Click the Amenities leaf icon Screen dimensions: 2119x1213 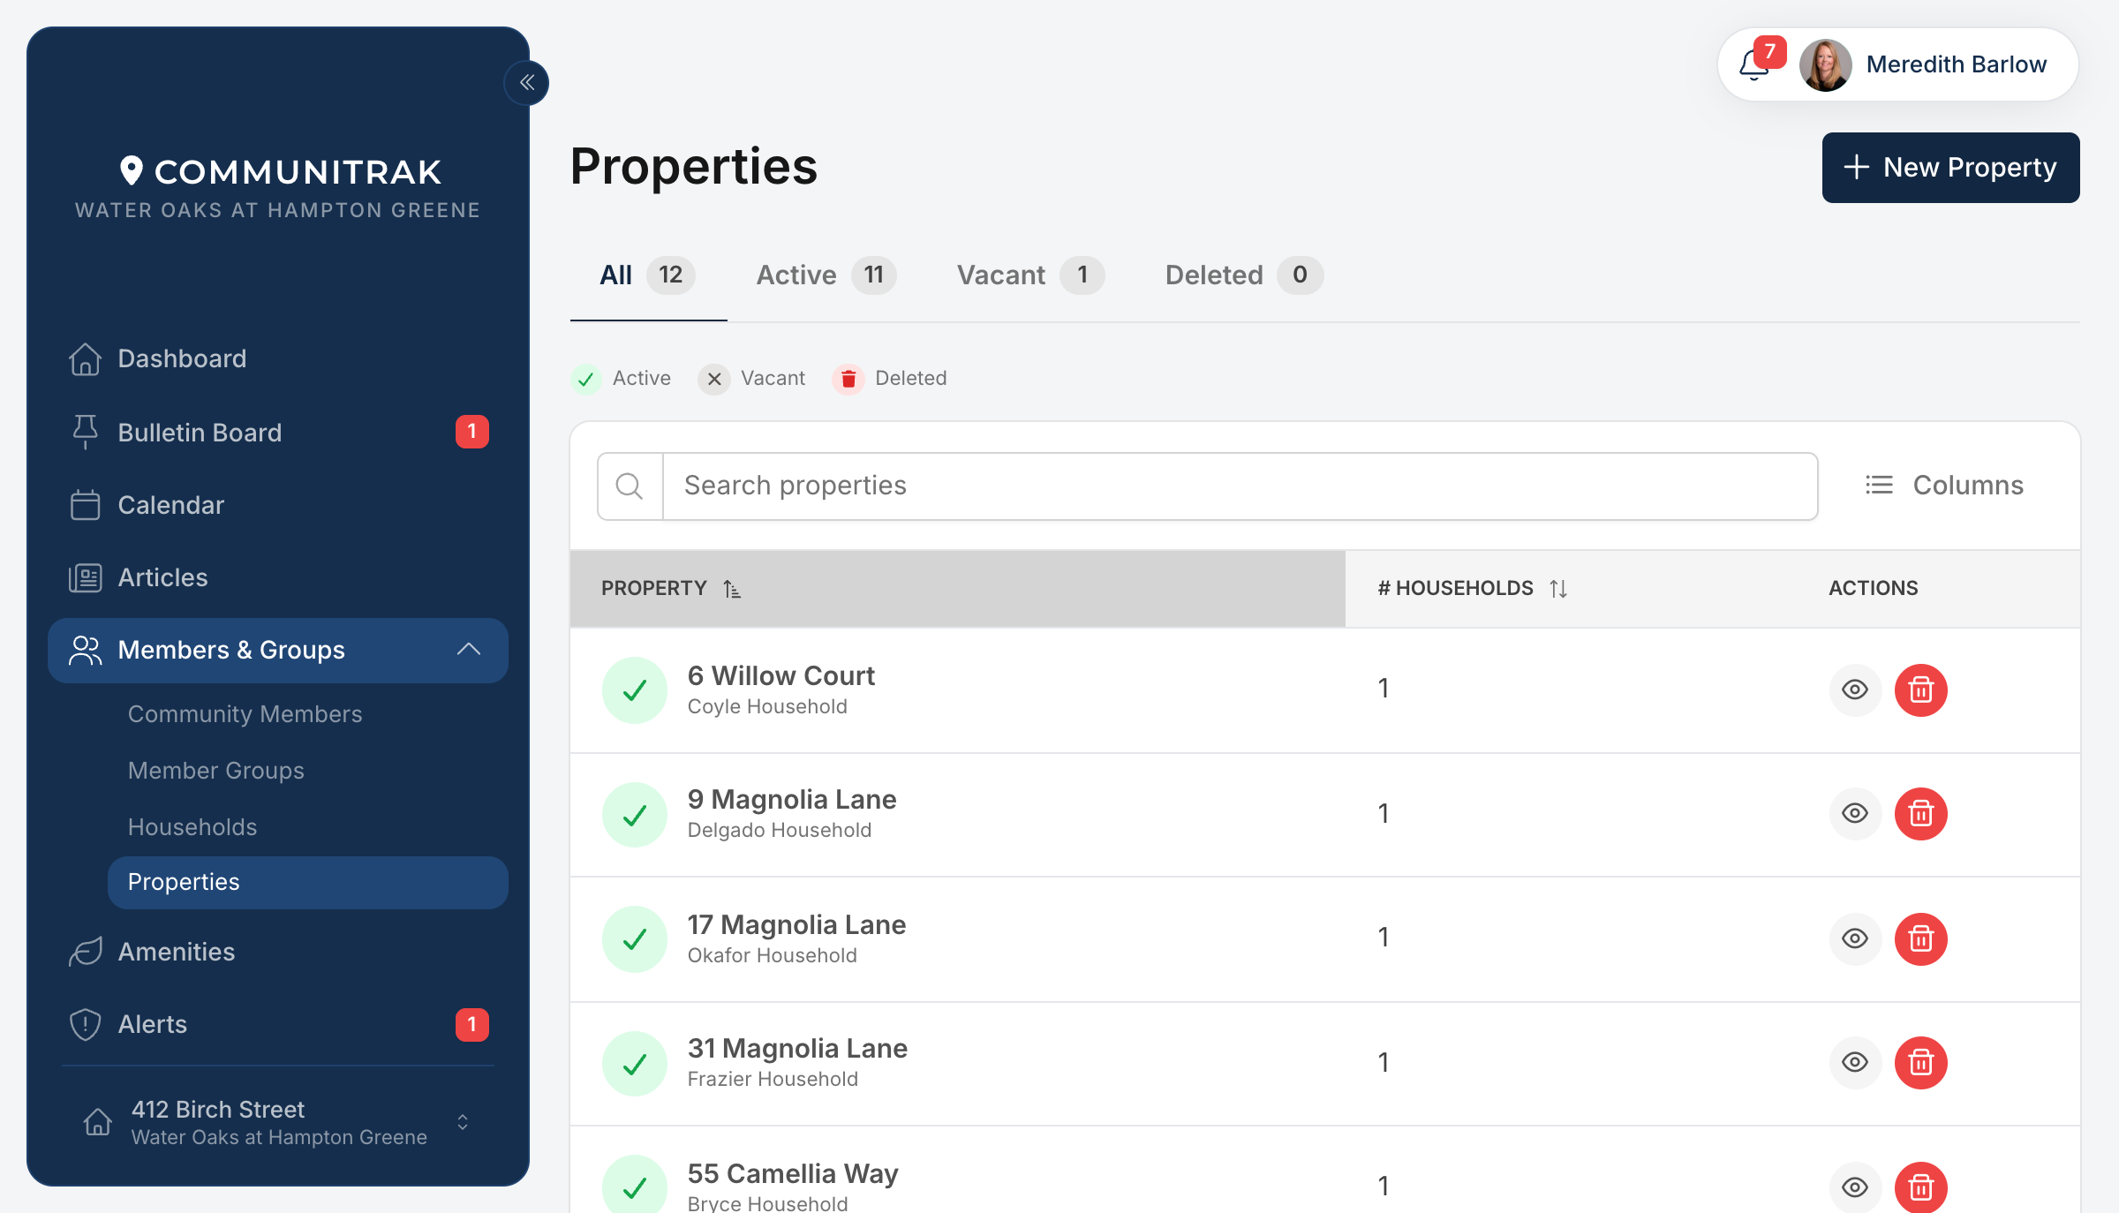tap(85, 952)
